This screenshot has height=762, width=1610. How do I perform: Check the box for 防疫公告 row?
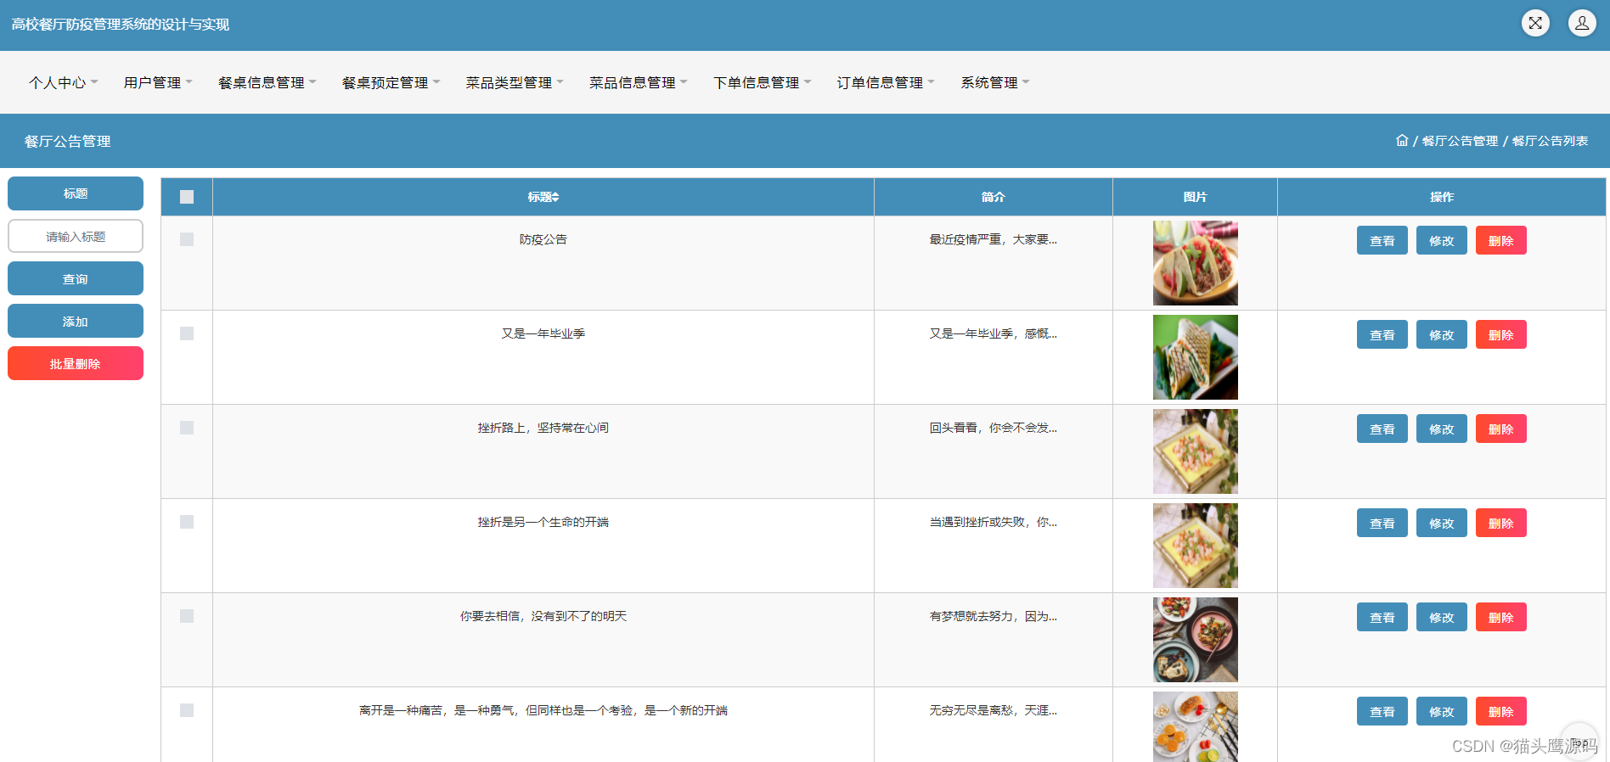point(187,239)
